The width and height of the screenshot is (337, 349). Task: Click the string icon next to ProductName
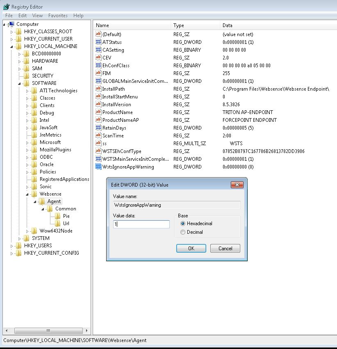(98, 112)
